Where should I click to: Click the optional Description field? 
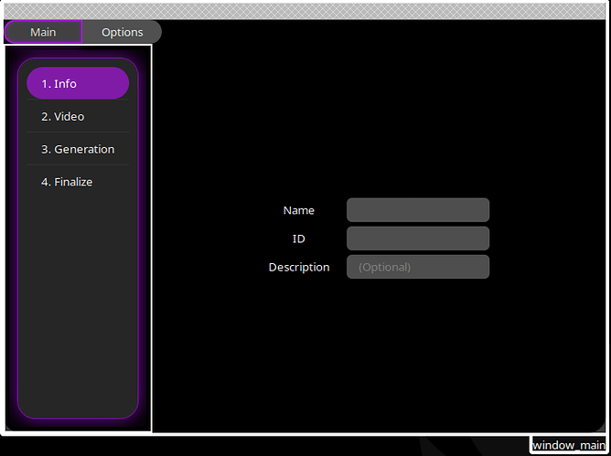418,267
